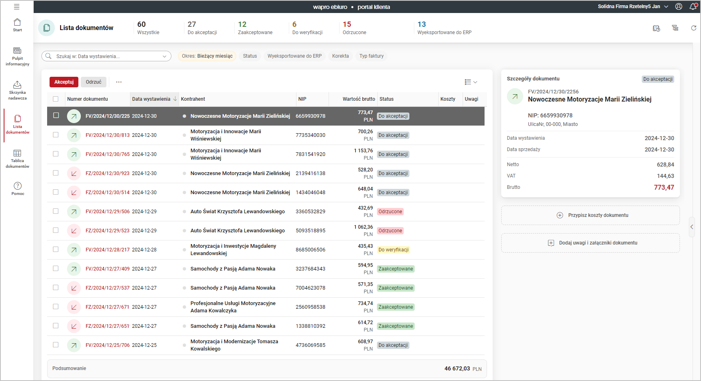Check the box for FZ/2024/12/30/514 row
The image size is (701, 381).
tap(56, 192)
